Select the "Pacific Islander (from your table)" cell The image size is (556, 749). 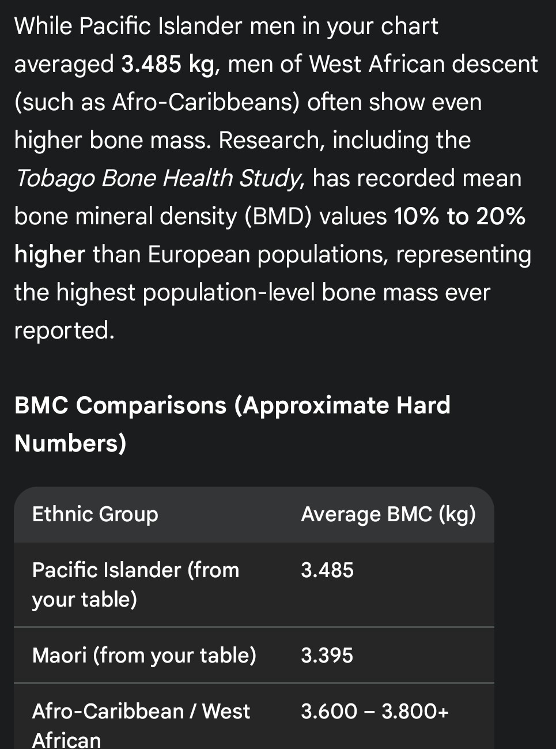[x=135, y=585]
